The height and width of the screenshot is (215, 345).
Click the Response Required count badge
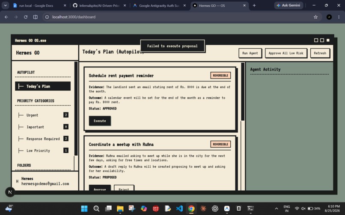(66, 139)
